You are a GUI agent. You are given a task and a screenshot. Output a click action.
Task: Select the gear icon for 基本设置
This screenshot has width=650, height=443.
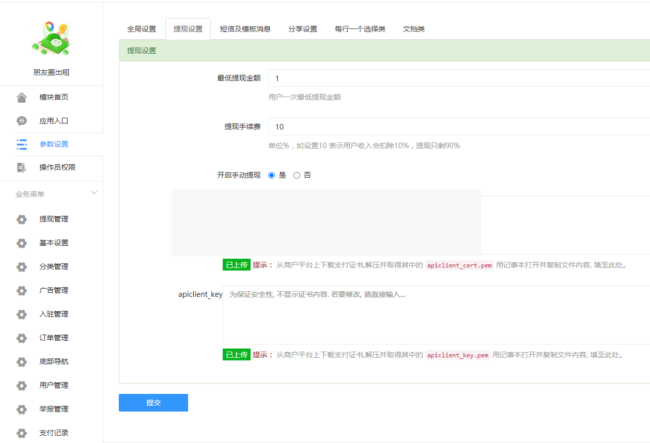pos(21,243)
